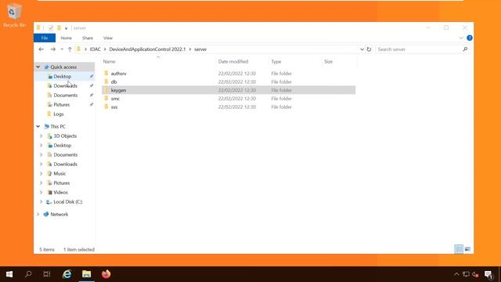Image resolution: width=501 pixels, height=282 pixels.
Task: Open Pictures under Quick access
Action: (x=61, y=104)
